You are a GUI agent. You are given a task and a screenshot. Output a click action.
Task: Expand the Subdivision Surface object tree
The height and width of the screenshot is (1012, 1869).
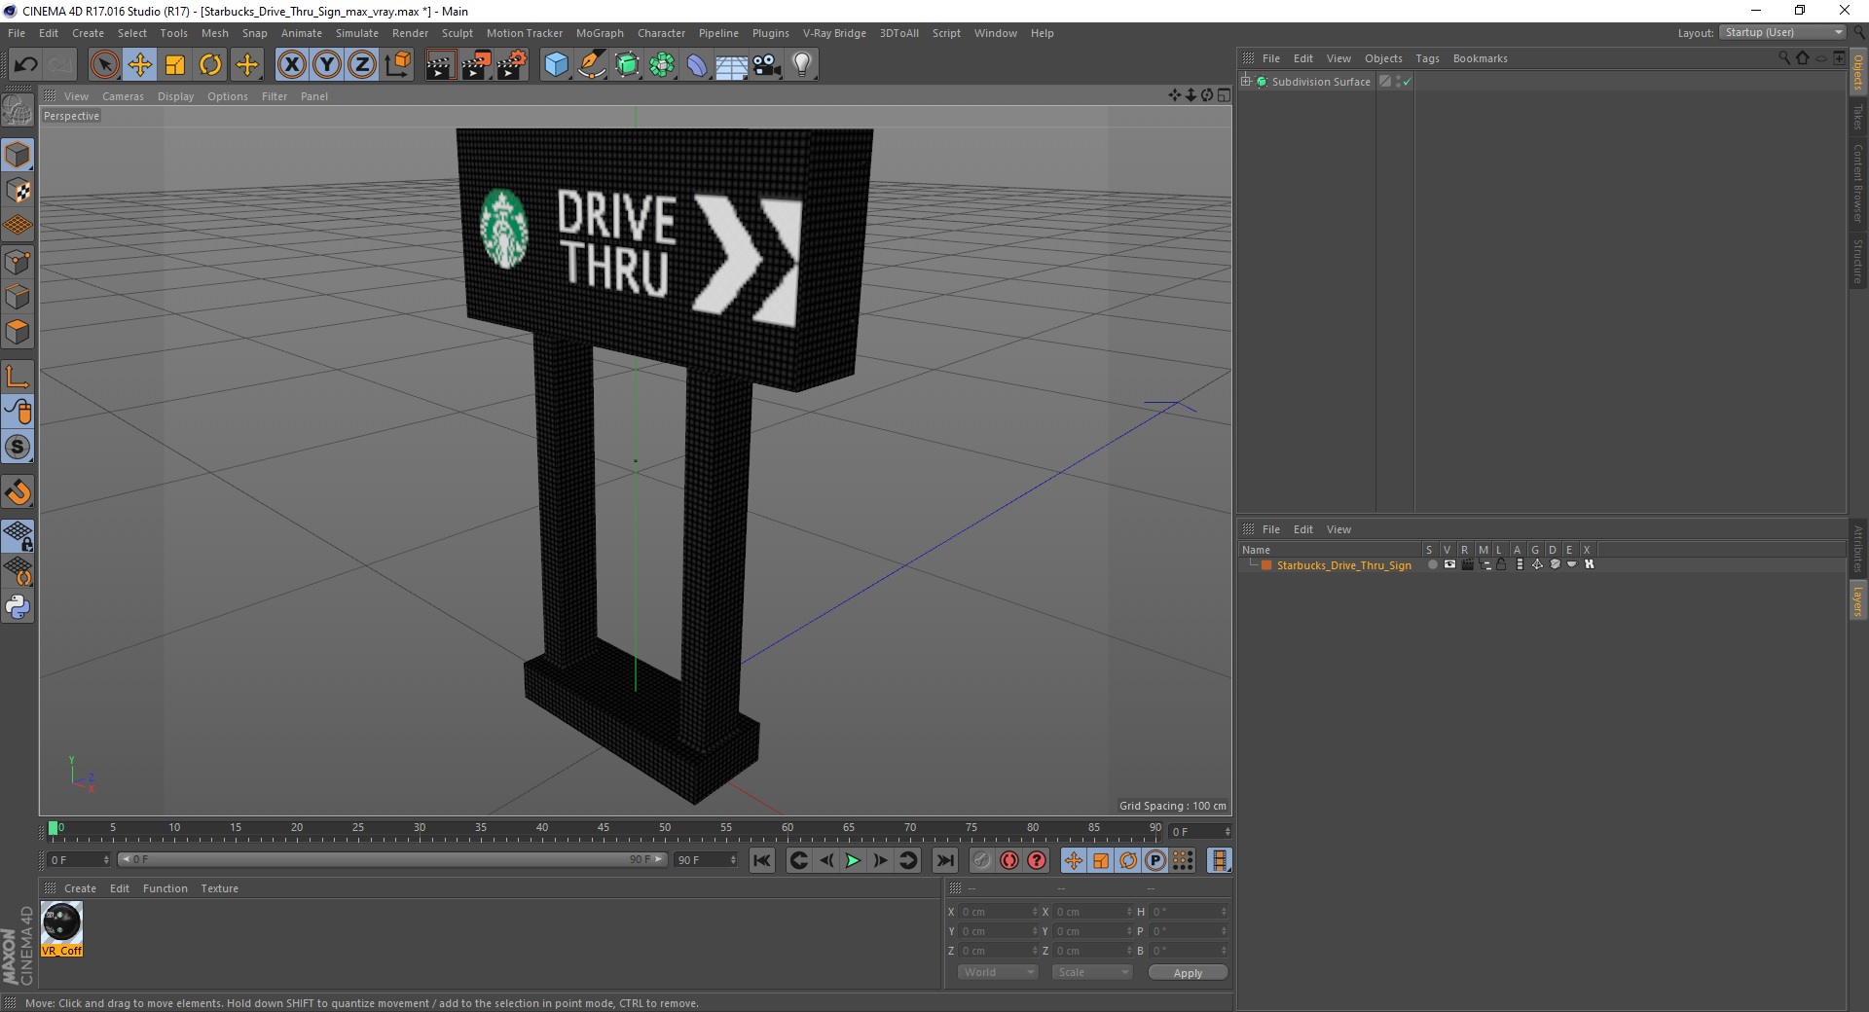(x=1246, y=82)
